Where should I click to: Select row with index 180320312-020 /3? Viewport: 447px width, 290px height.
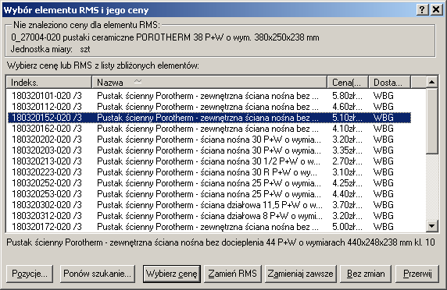point(209,216)
